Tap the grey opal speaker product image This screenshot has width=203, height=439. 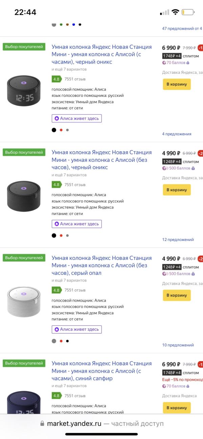(24, 301)
